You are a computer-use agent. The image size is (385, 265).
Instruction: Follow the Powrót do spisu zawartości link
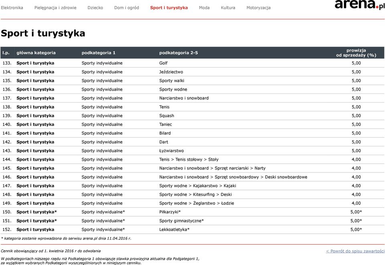coord(355,251)
